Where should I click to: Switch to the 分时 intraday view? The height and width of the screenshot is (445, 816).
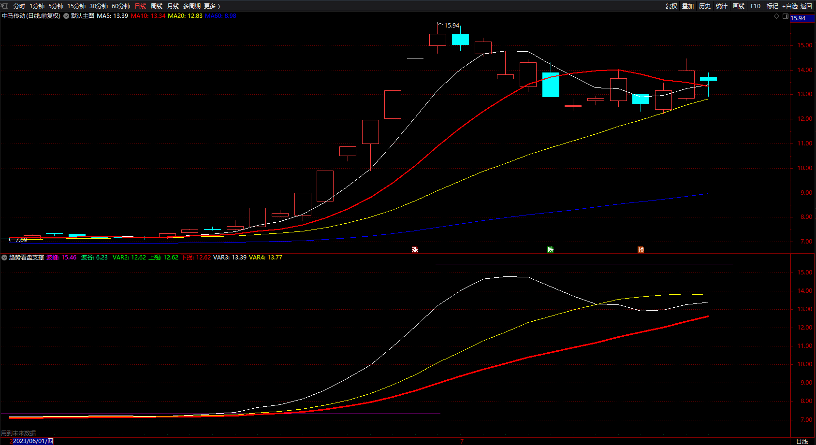(19, 6)
